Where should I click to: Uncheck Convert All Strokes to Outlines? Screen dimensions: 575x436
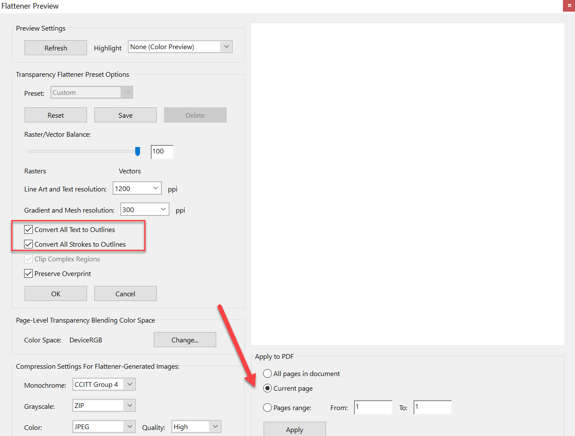coord(28,244)
